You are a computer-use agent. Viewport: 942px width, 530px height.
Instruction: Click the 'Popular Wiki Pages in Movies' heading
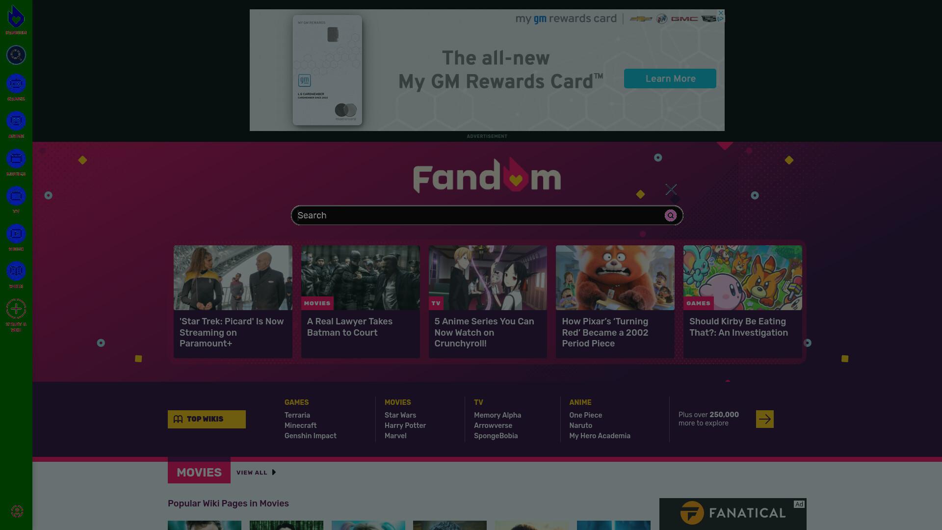228,503
